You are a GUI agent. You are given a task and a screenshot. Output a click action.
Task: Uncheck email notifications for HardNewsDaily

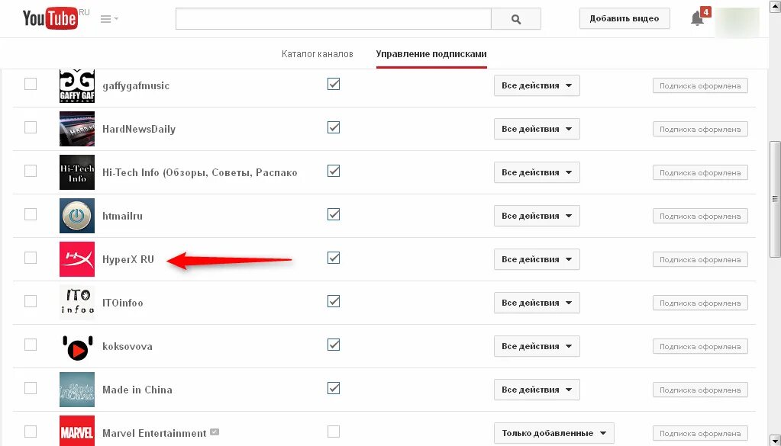(x=334, y=127)
